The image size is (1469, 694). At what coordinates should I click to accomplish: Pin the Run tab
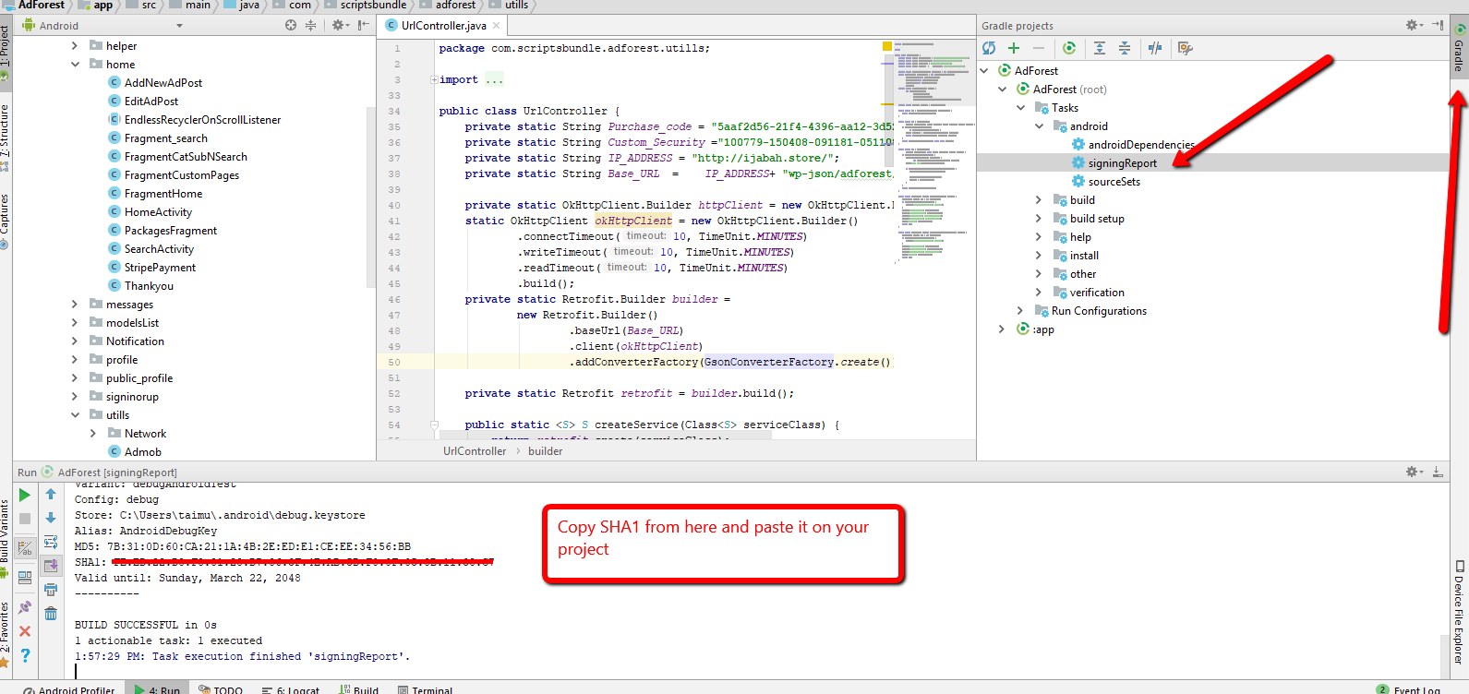pyautogui.click(x=25, y=607)
